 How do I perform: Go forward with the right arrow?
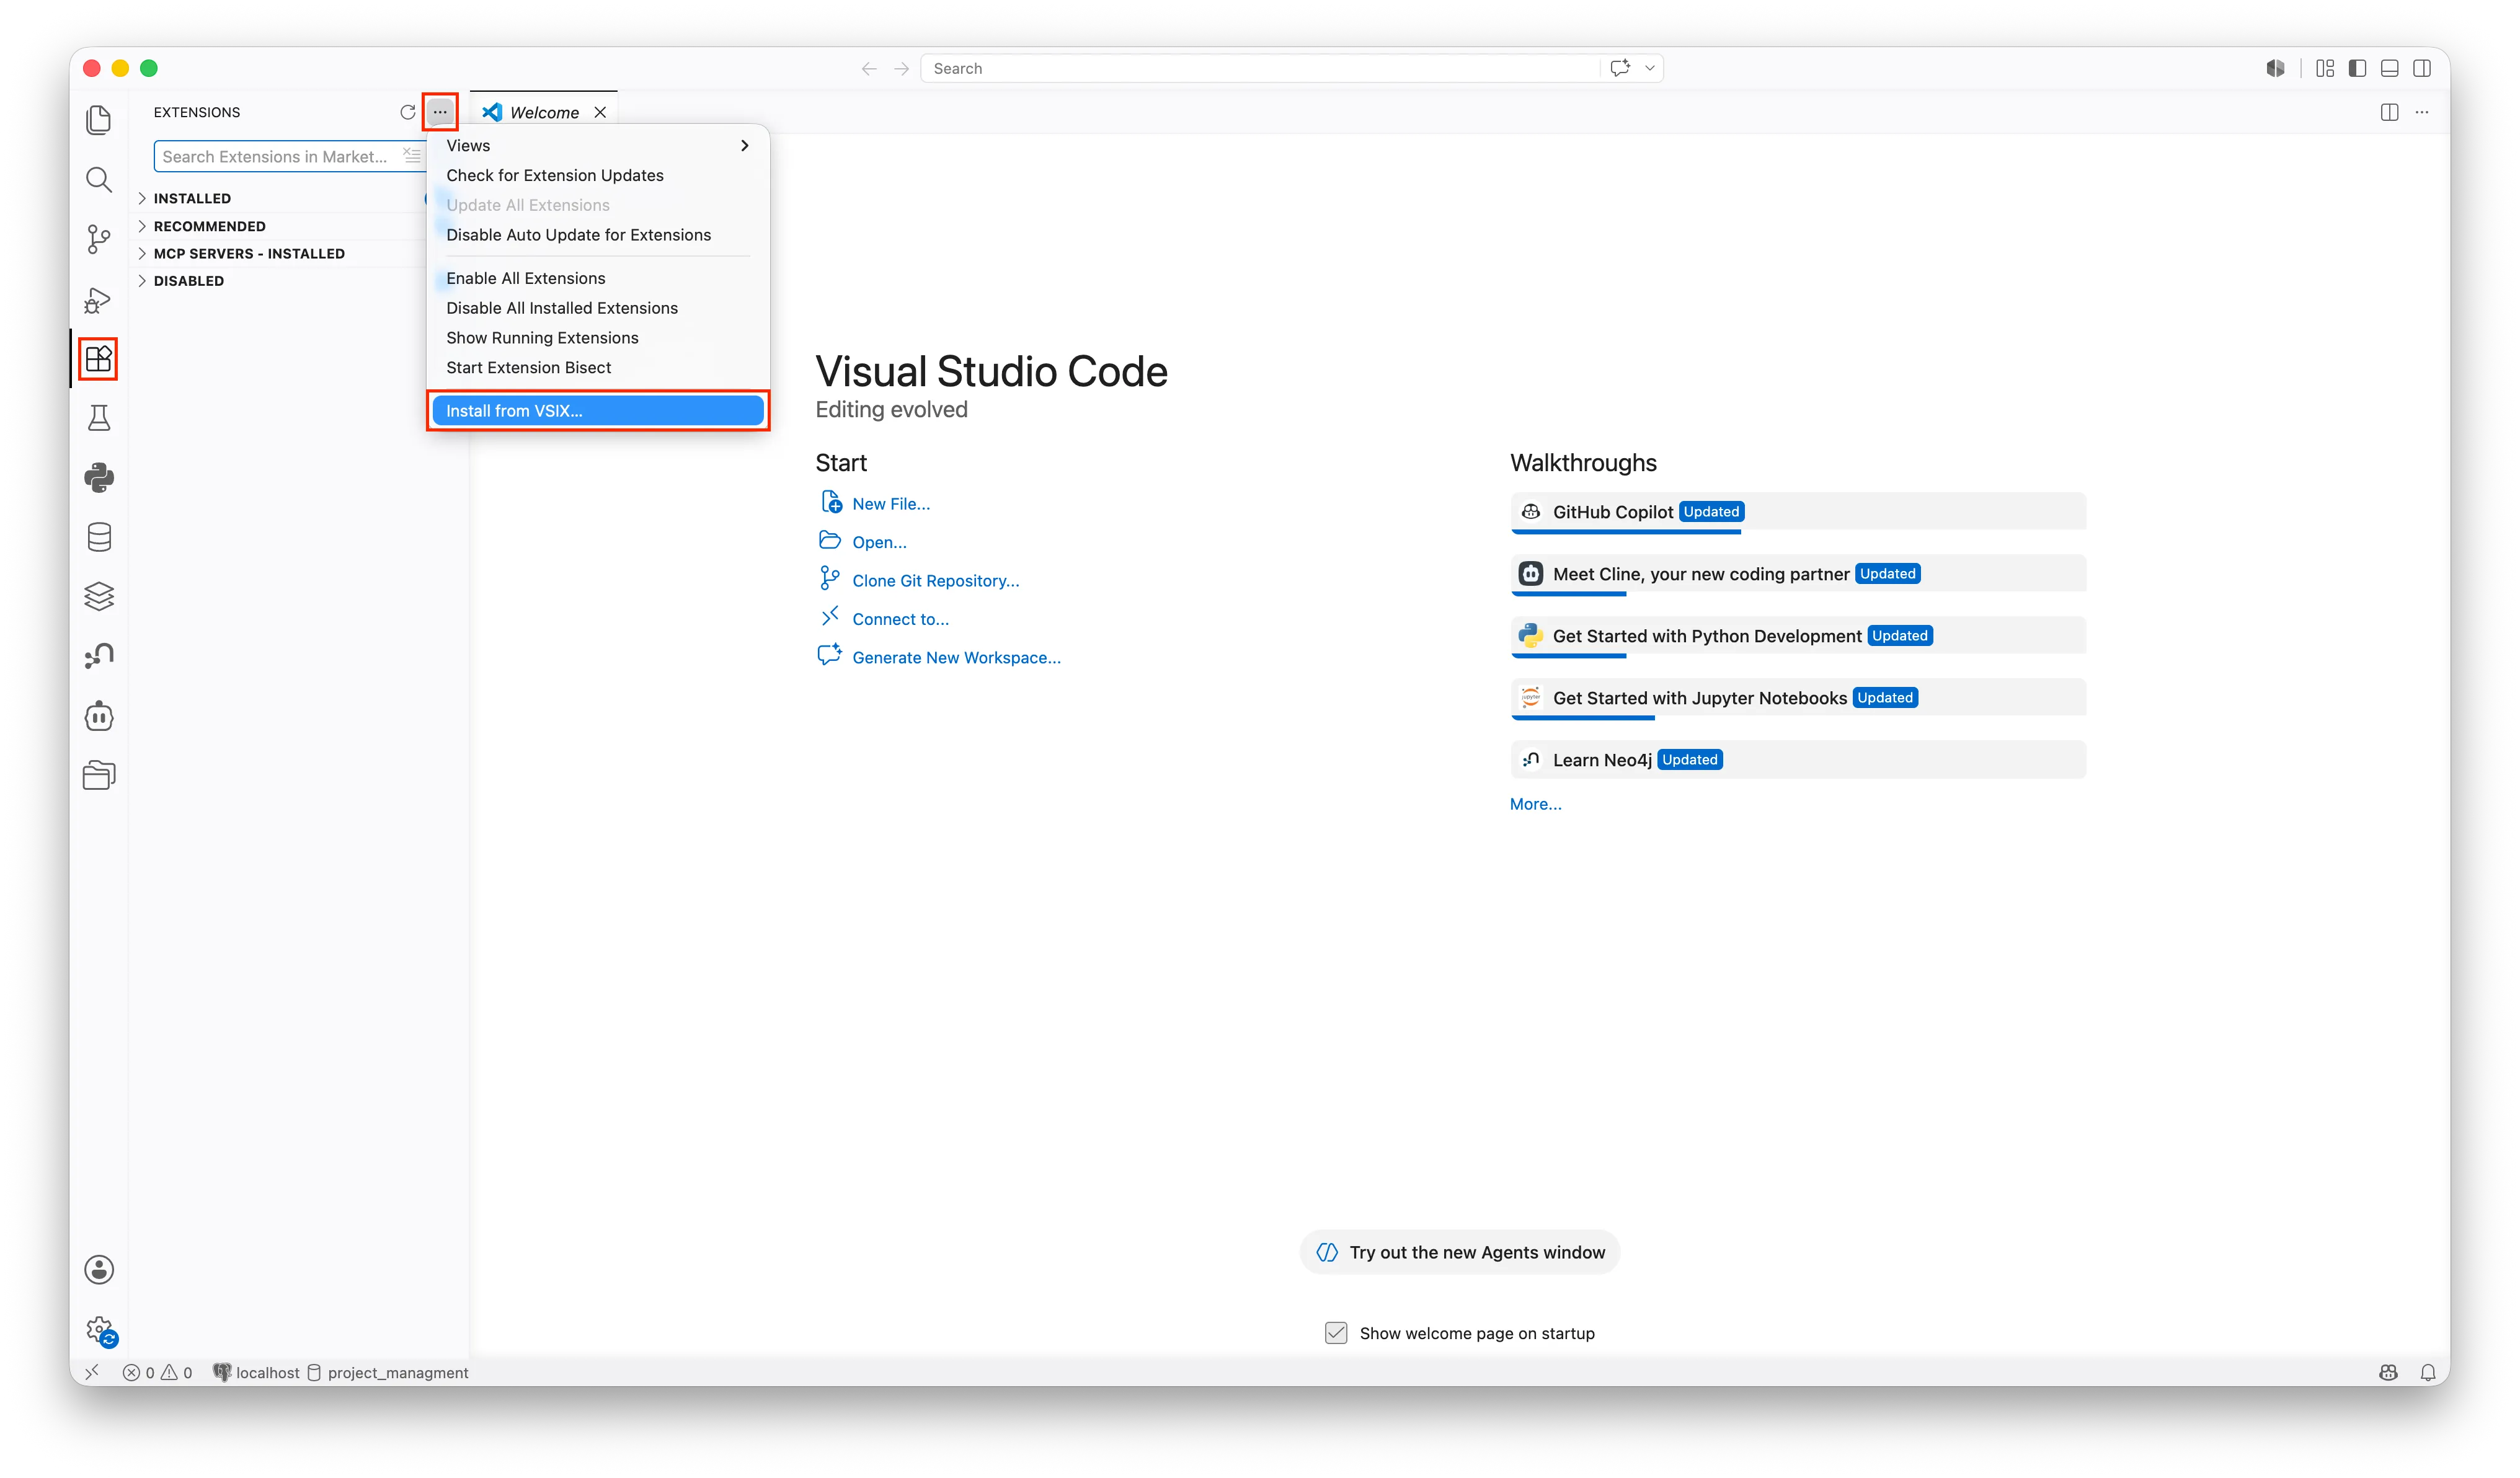point(901,68)
